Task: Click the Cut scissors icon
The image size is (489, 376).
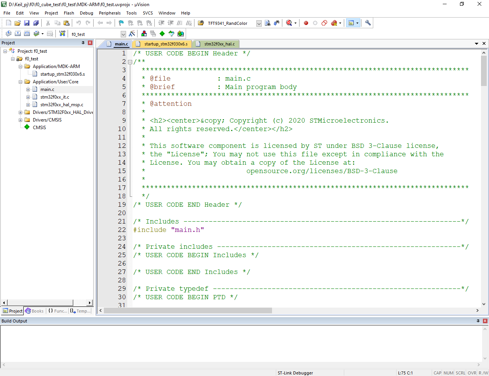Action: tap(48, 23)
